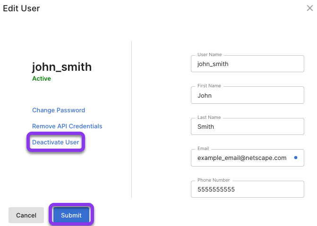Click the small "Phone Number" field label
This screenshot has height=226, width=317.
point(214,180)
